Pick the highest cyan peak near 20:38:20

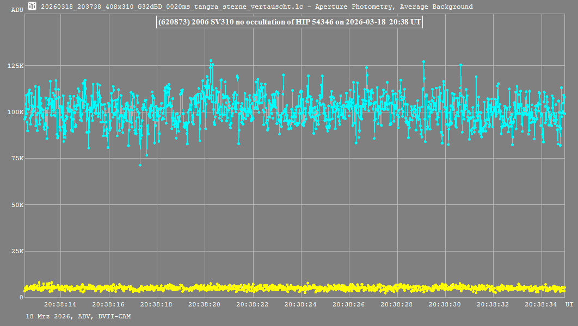(211, 61)
